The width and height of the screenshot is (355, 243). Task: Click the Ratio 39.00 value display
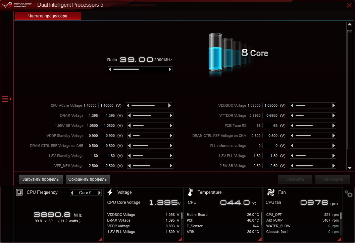(136, 60)
